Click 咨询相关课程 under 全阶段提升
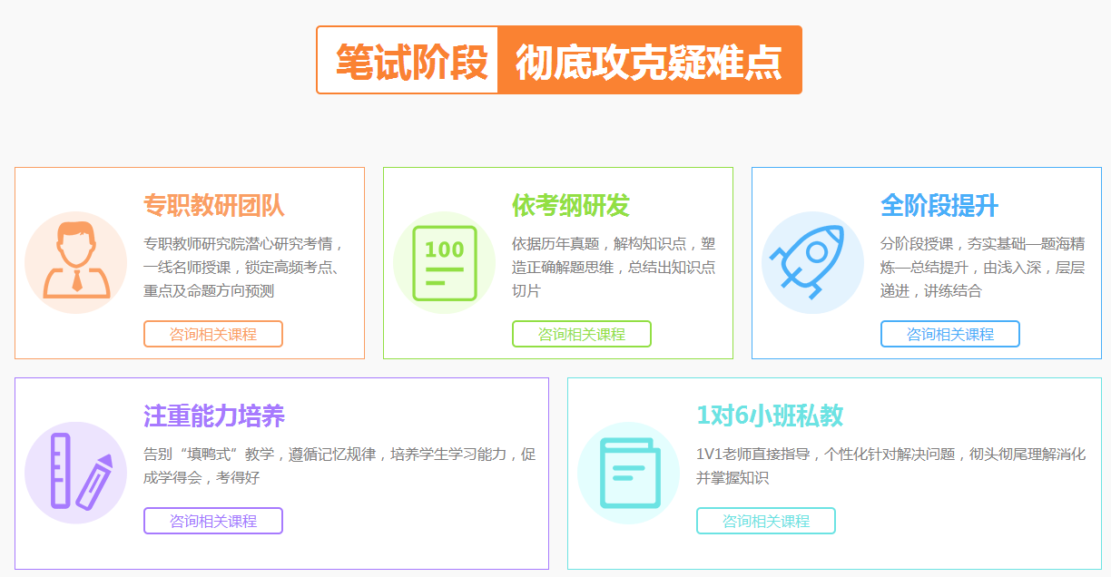Screen dimensions: 1111x577 click(x=950, y=334)
